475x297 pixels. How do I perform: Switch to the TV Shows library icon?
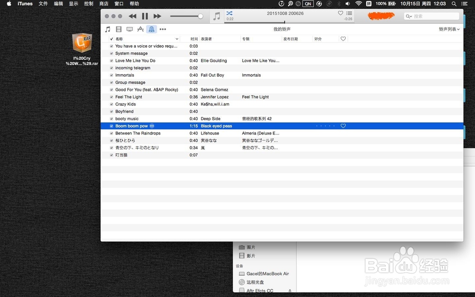tap(130, 29)
